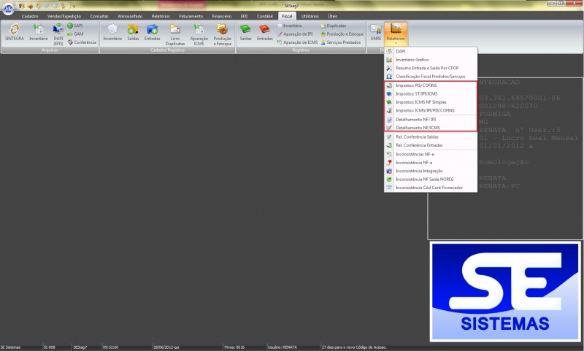Screen dimensions: 584x351
Task: Switch to the Cadastro ribbon tab
Action: tap(30, 15)
